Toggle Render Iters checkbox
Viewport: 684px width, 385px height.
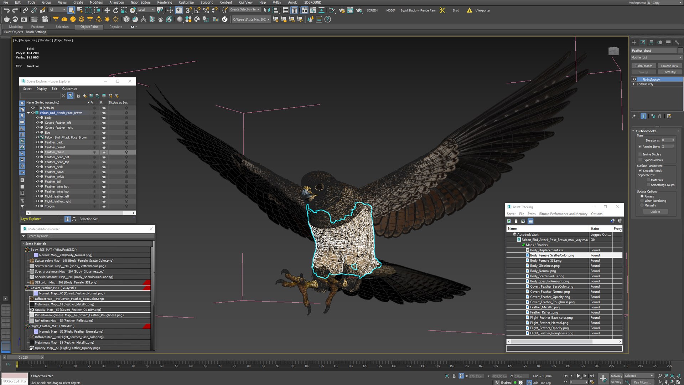pos(640,147)
